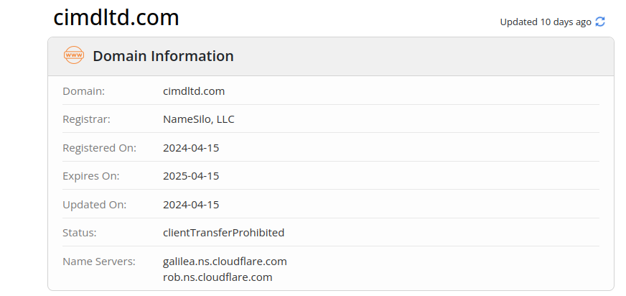Click the 'Registered On:' label
Screen dimensions: 626x296
coord(99,147)
